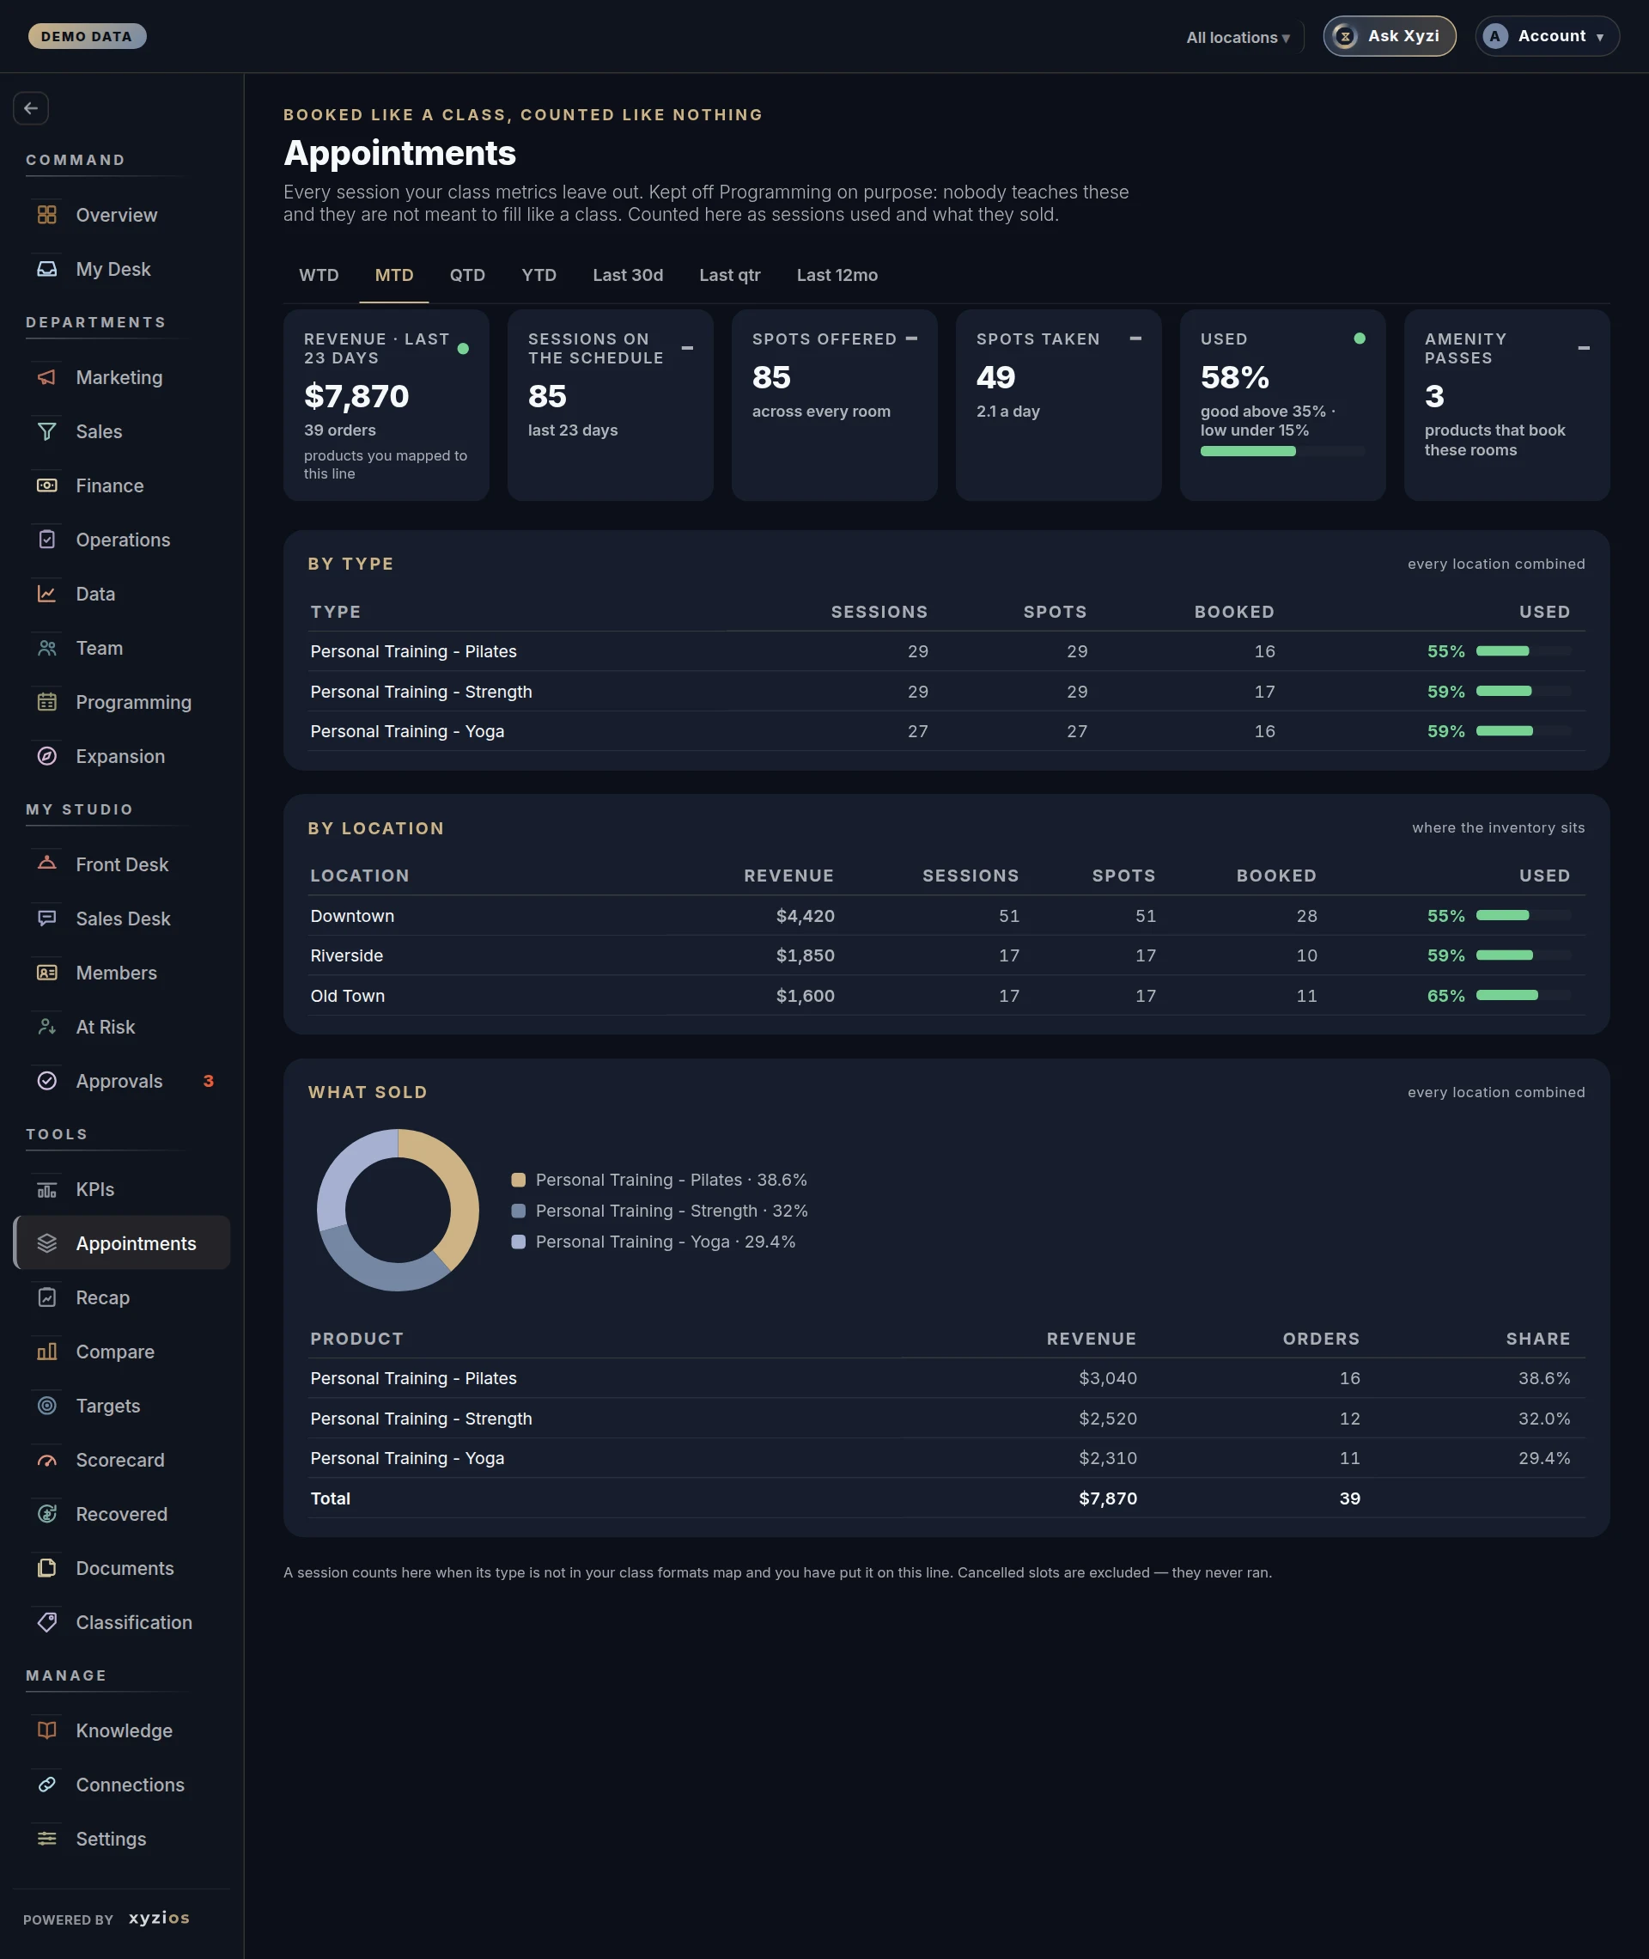Open Documents file icon
Screen dimensions: 1649x1959
[46, 1570]
